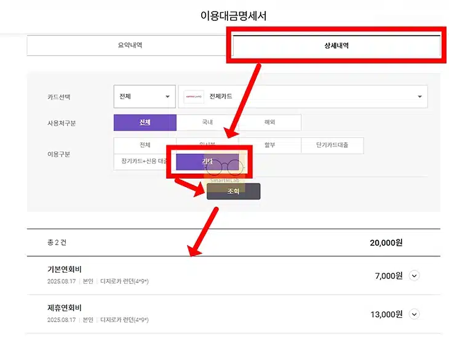This screenshot has width=449, height=343.
Task: Click the 7,000원 amount
Action: [389, 276]
